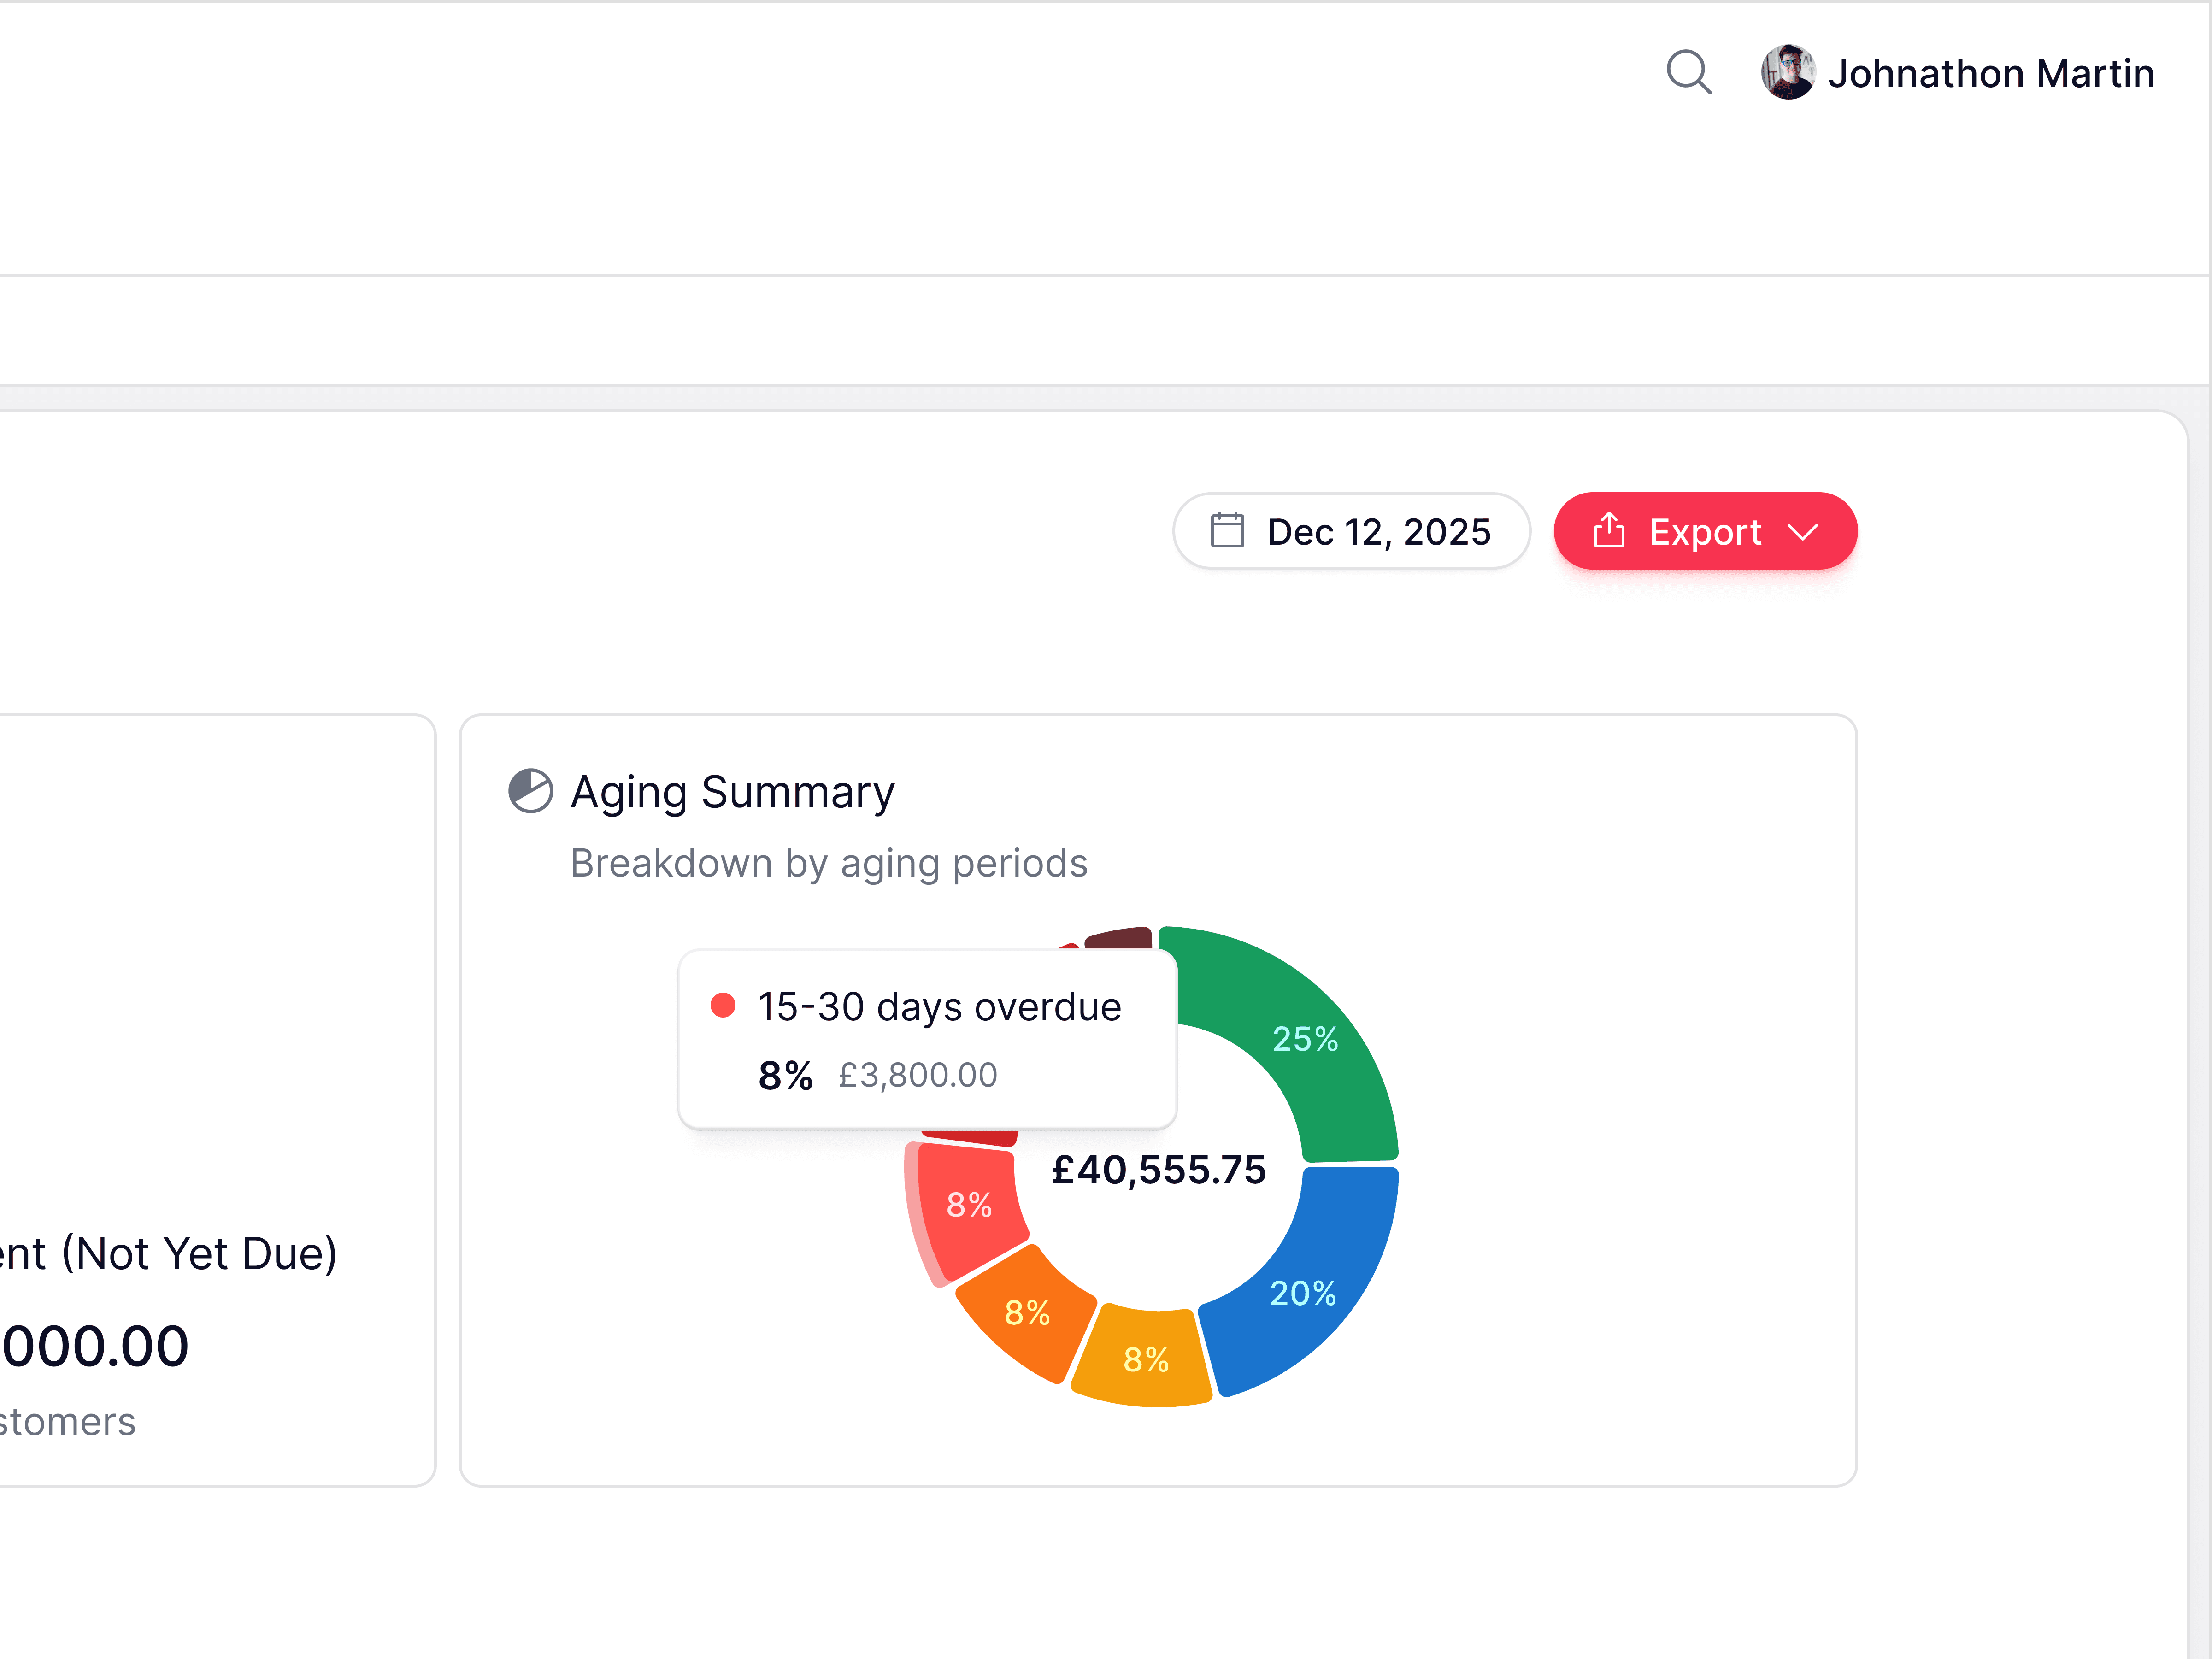2212x1659 pixels.
Task: Click the Aging Summary pie chart icon
Action: coord(530,791)
